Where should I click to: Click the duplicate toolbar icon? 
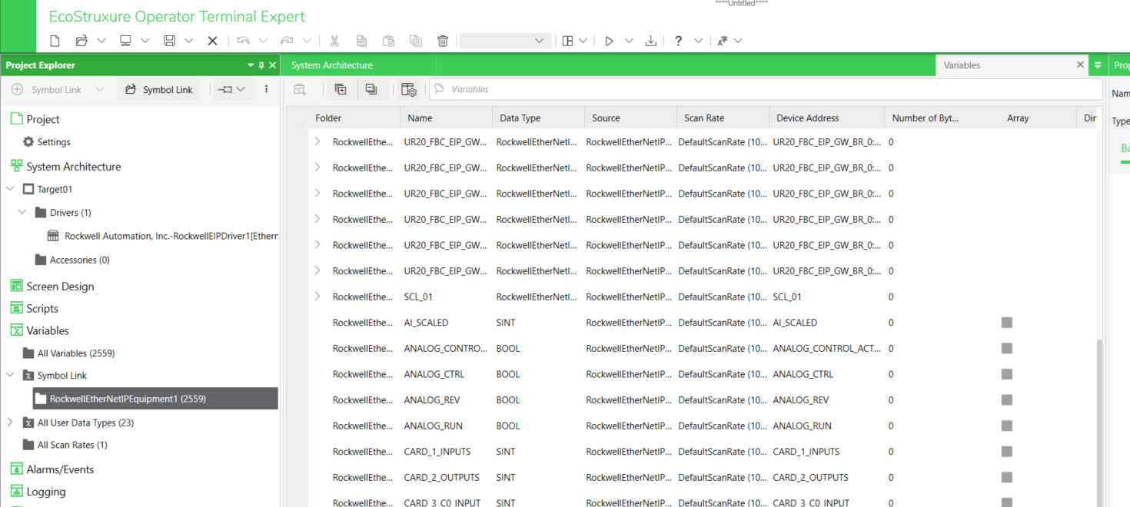(x=415, y=41)
